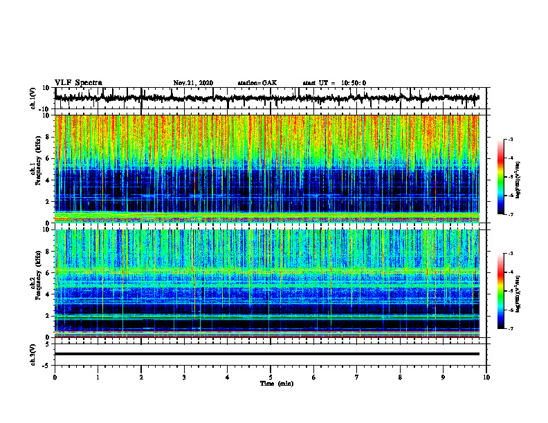Screen dimensions: 548x423
Task: Click the "5" tick on ch.3(V) axis
Action: click(48, 344)
